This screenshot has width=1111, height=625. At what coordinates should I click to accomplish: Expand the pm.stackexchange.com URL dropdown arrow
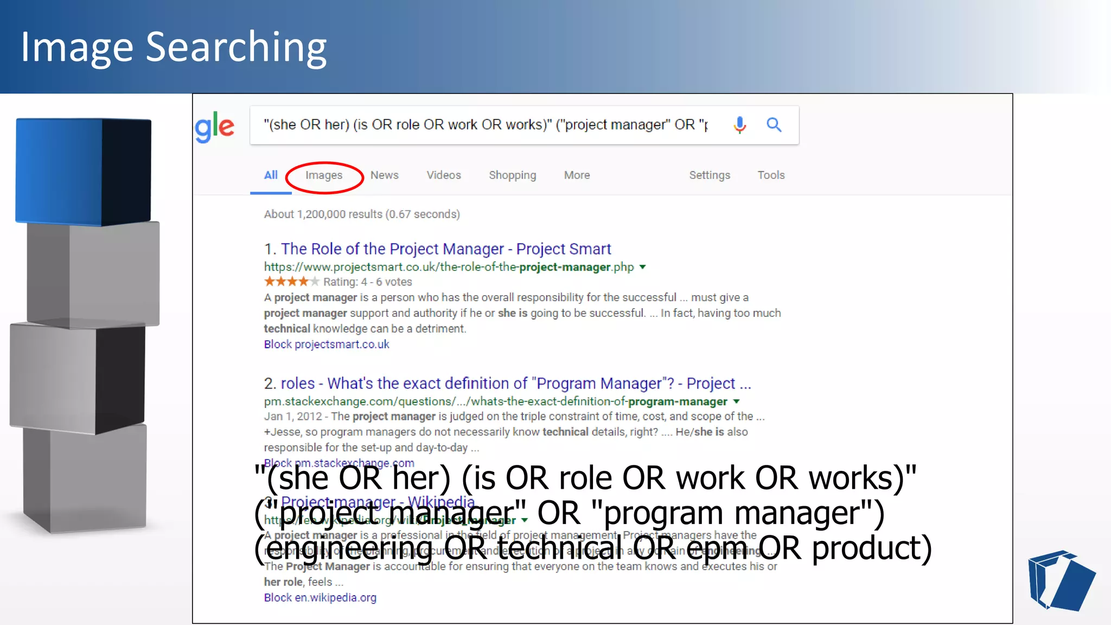point(736,401)
